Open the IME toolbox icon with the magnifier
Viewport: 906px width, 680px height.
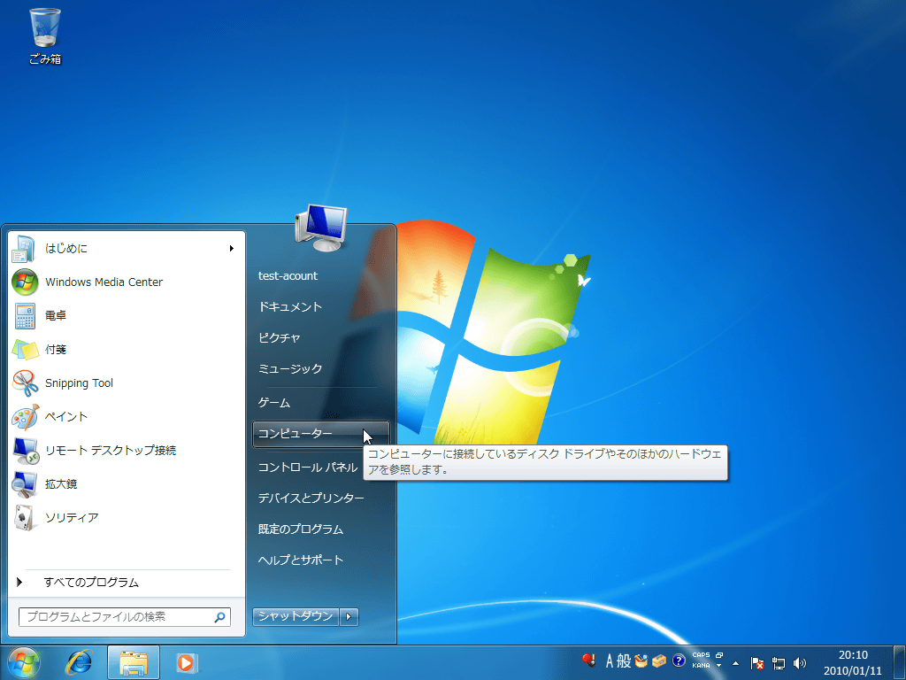(x=641, y=661)
